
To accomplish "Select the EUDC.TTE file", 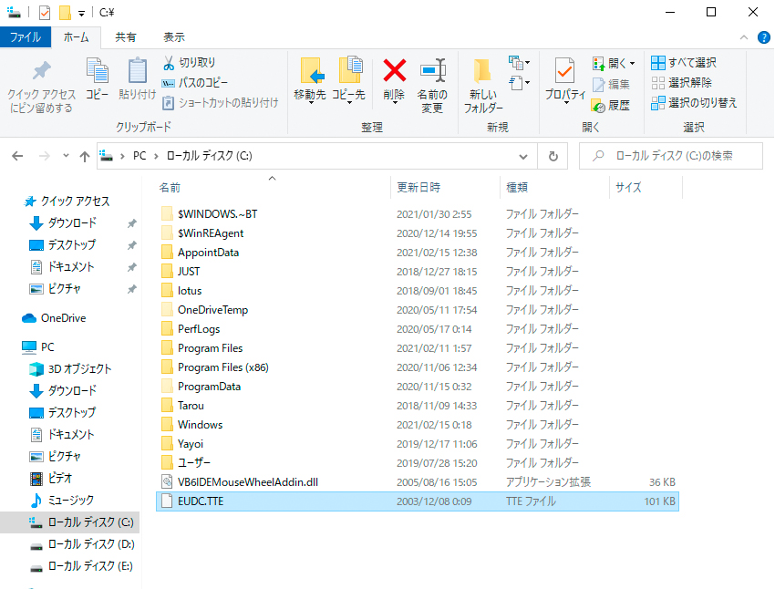I will pos(418,501).
